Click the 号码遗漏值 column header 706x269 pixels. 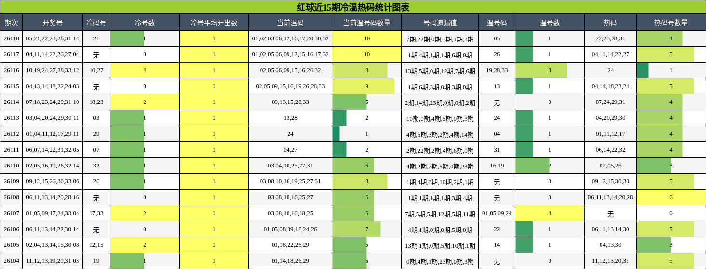click(440, 23)
